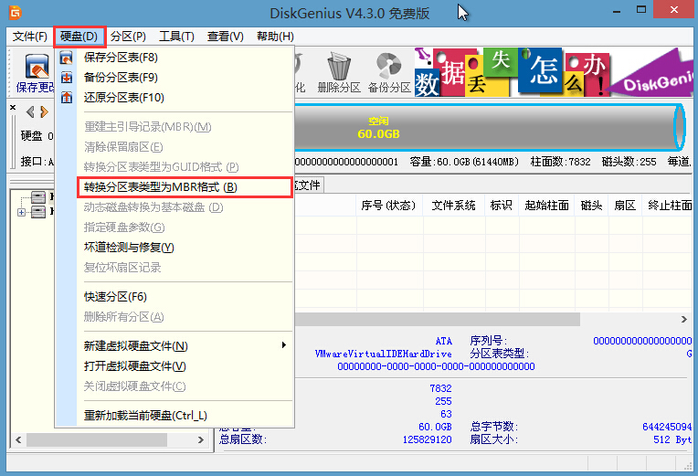The image size is (698, 476).
Task: Sort by 起始柱面 column header
Action: coord(546,206)
